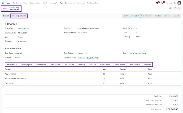Select the In Process status stage
The image size is (183, 113).
(x=147, y=16)
